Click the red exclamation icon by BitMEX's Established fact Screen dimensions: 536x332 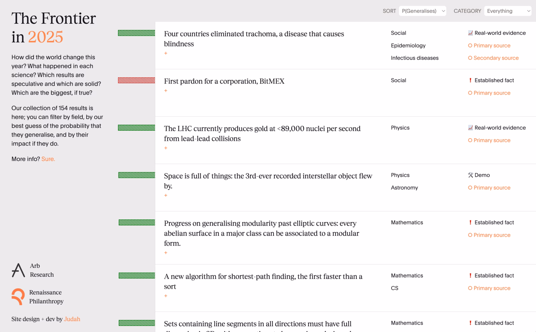pos(470,80)
